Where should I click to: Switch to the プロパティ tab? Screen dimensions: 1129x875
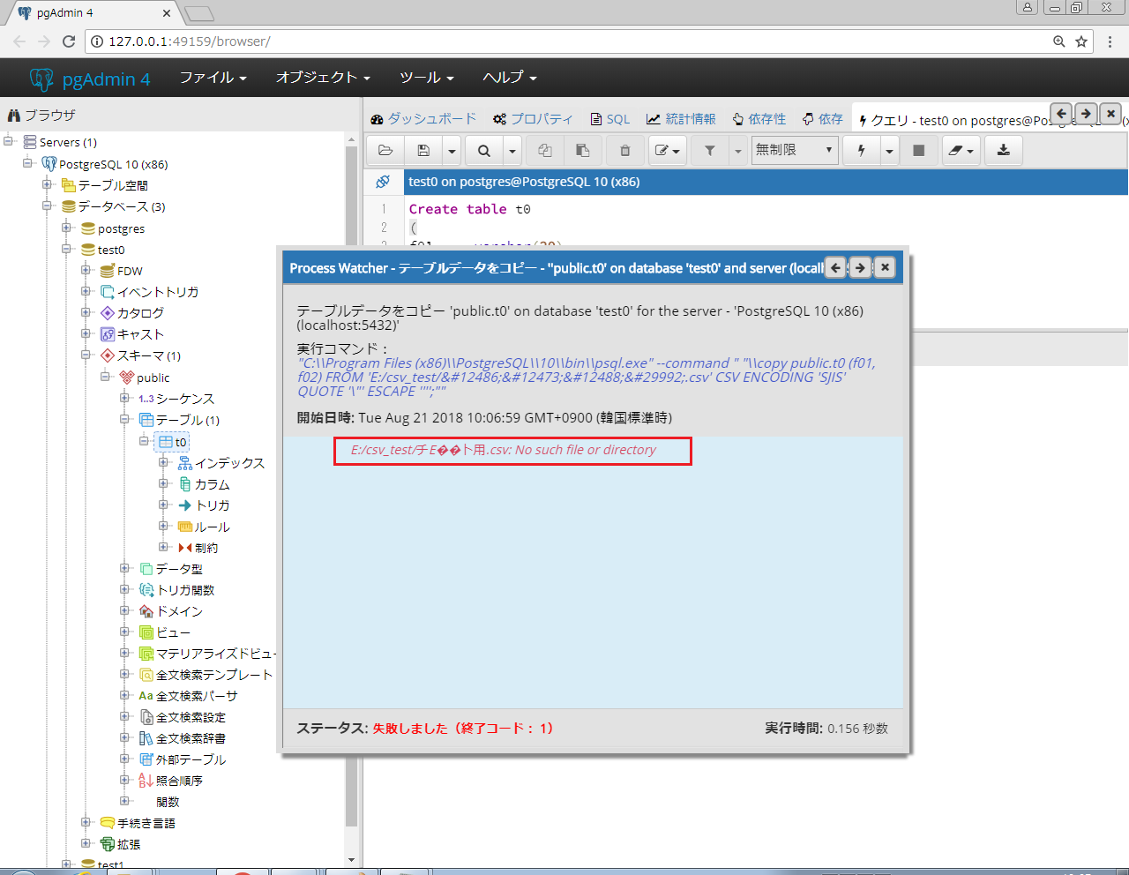(533, 119)
